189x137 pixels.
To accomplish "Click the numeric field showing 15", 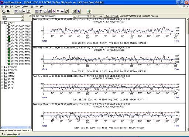I will (x=83, y=16).
